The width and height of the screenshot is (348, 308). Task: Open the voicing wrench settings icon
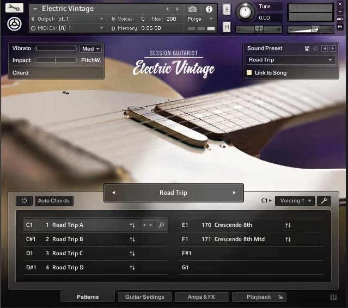(x=323, y=201)
